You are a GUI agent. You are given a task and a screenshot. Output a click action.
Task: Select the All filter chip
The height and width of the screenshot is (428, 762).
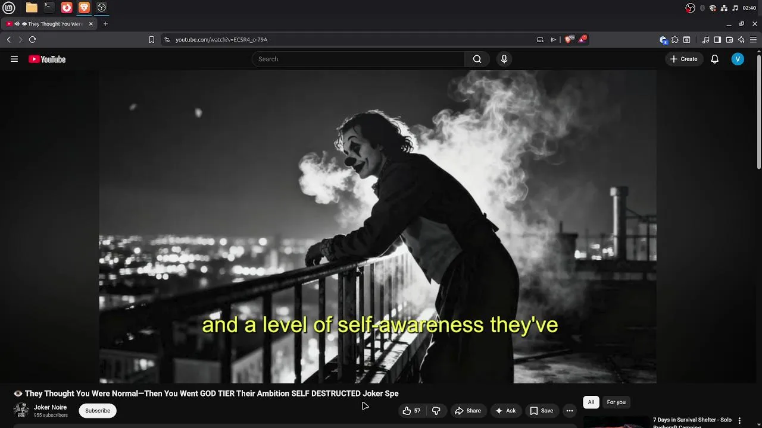click(591, 402)
